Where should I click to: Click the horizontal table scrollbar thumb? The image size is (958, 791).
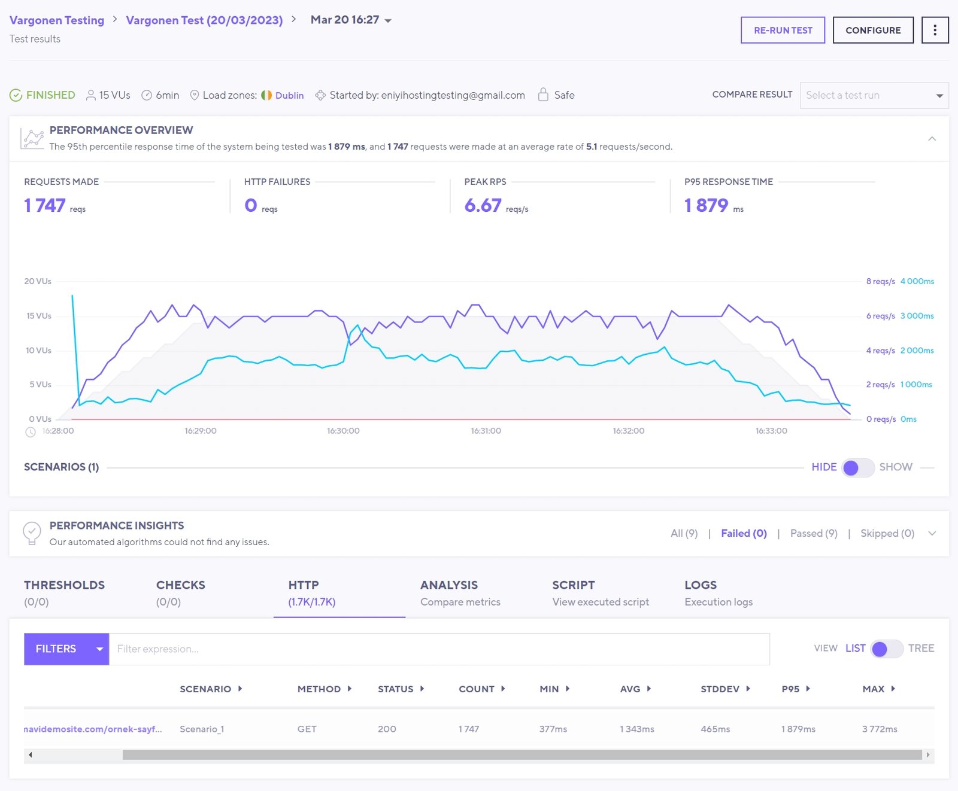click(522, 755)
